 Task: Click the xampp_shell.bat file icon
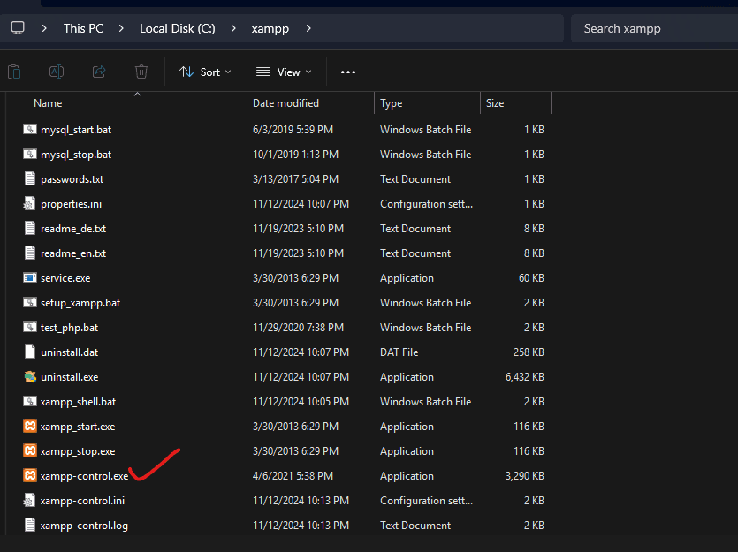pyautogui.click(x=30, y=402)
